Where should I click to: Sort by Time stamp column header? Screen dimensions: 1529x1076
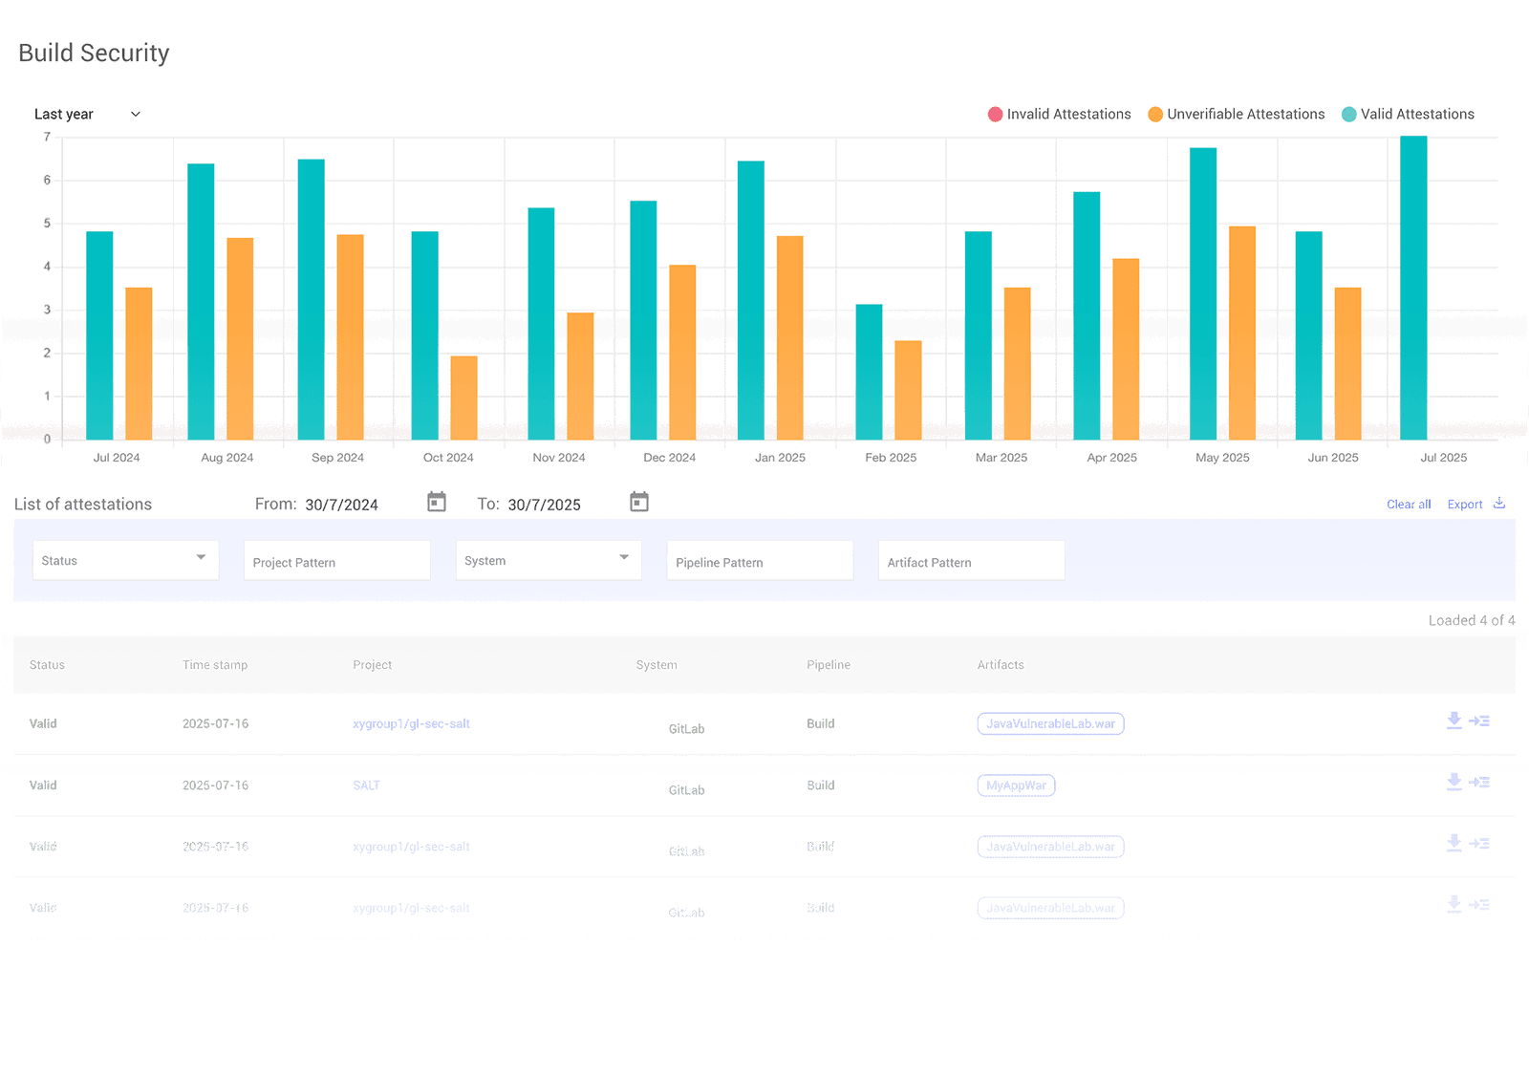[215, 665]
